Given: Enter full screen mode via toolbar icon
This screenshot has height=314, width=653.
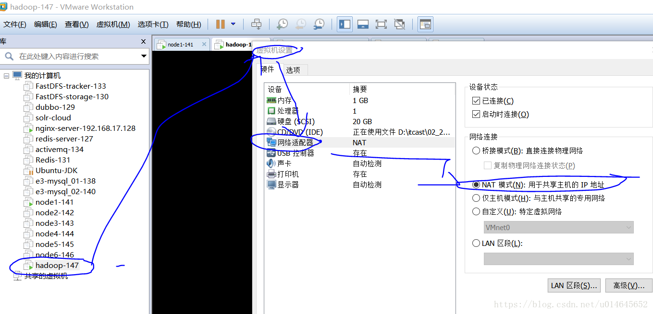Looking at the screenshot, I should [381, 24].
